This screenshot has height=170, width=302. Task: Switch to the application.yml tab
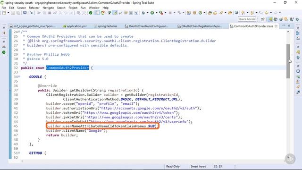[x=75, y=26]
